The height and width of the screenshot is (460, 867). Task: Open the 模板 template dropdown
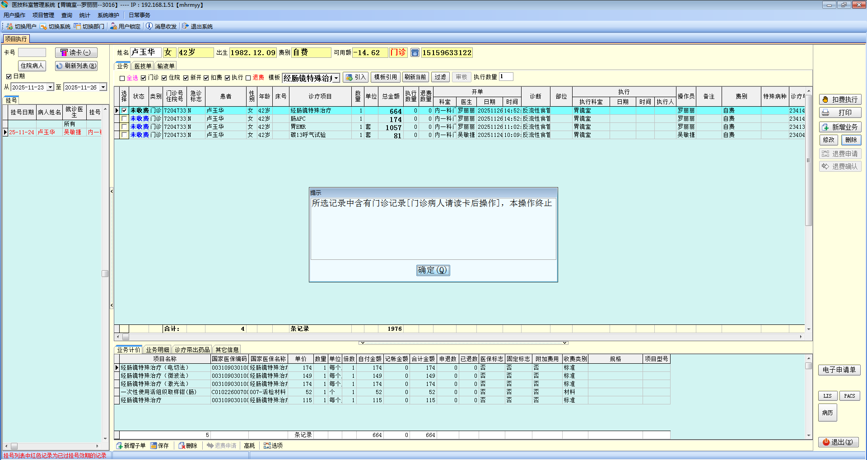coord(336,78)
